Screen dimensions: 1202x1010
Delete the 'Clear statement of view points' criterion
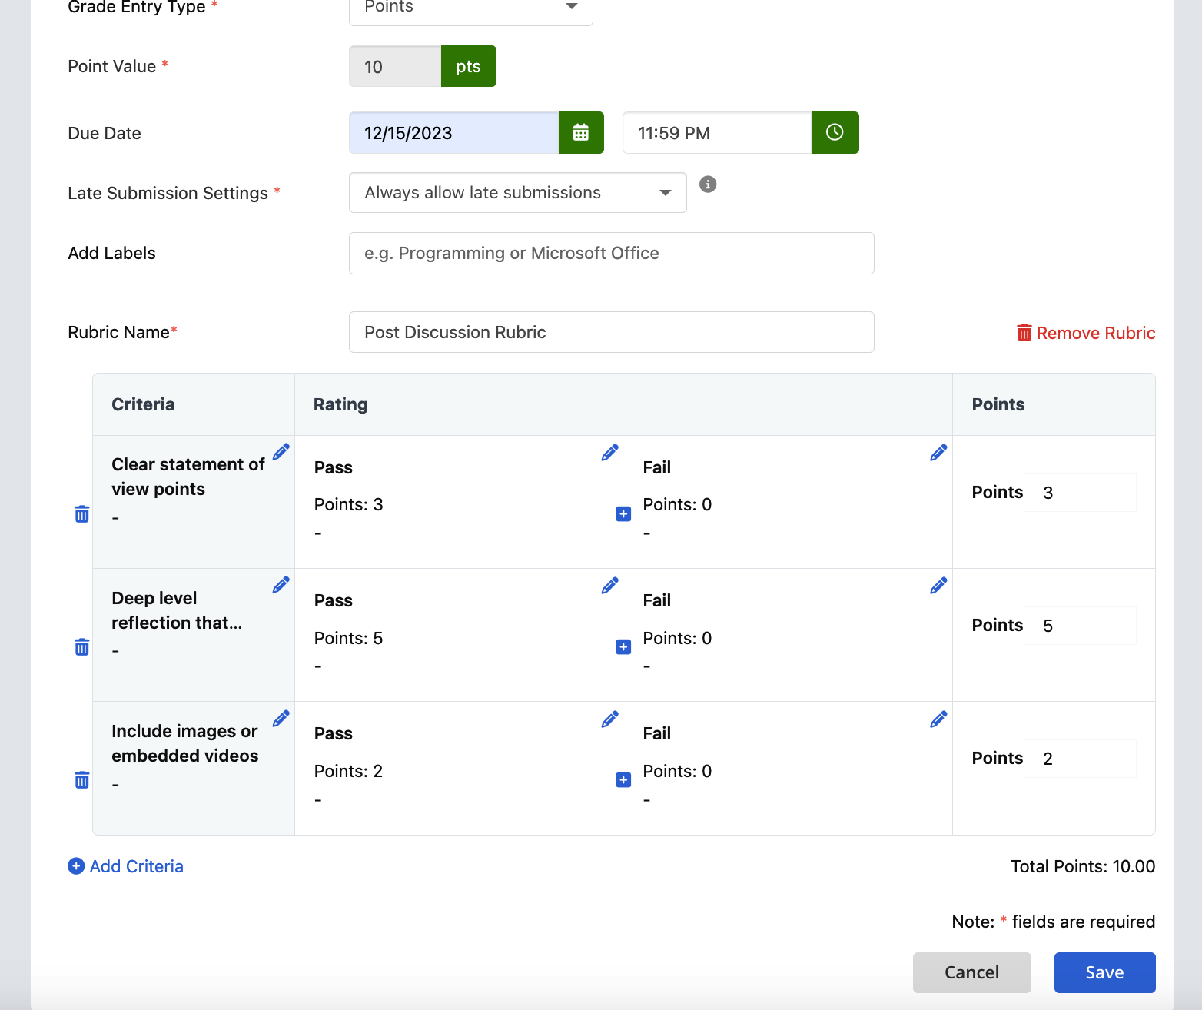tap(82, 513)
